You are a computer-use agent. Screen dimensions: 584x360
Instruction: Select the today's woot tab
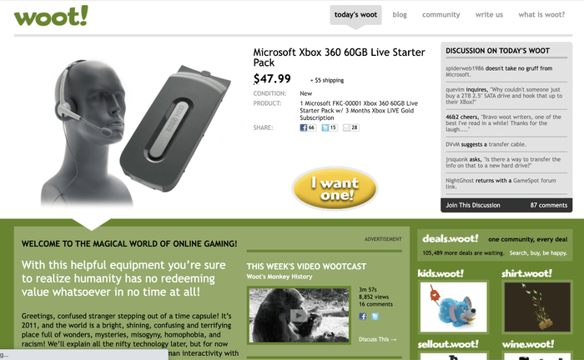(355, 15)
